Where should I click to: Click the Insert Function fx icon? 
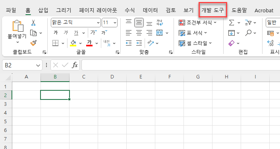coord(75,65)
